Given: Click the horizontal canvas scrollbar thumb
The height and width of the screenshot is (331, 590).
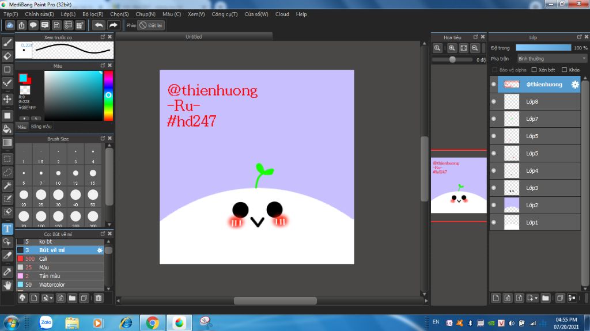Looking at the screenshot, I should click(275, 300).
